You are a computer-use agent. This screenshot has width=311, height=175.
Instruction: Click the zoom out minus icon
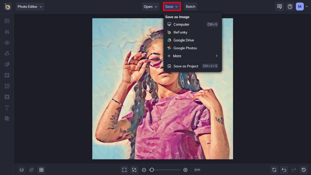144,170
